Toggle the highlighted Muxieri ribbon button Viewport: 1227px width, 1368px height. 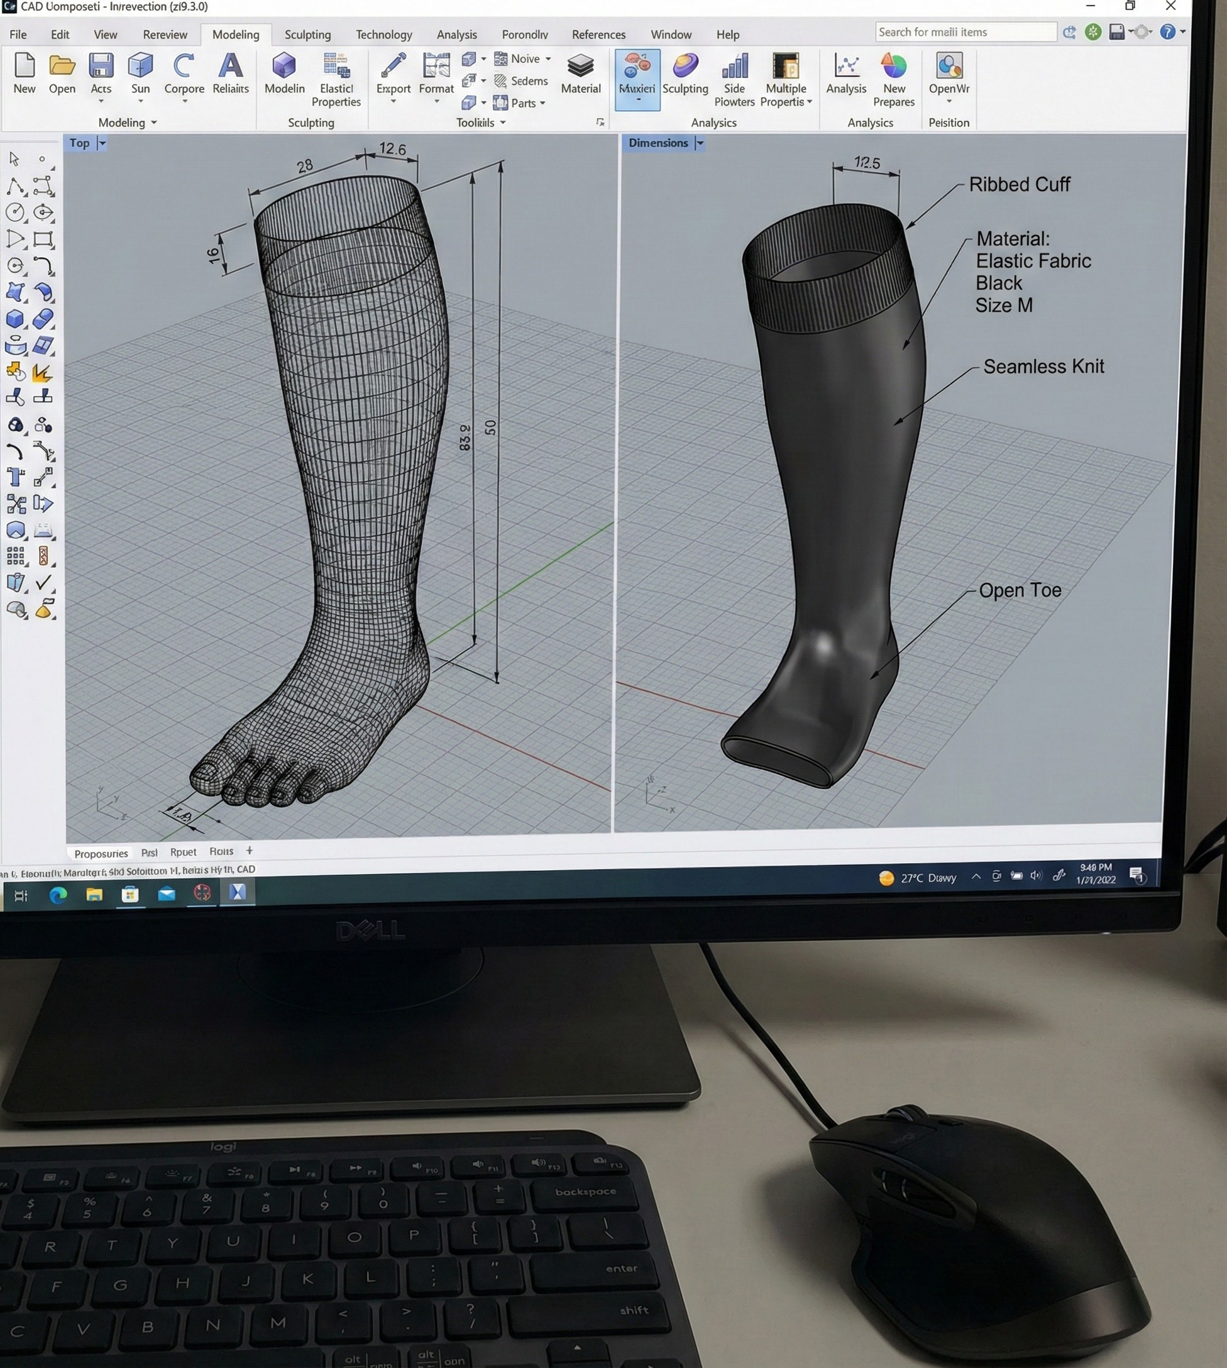point(637,79)
